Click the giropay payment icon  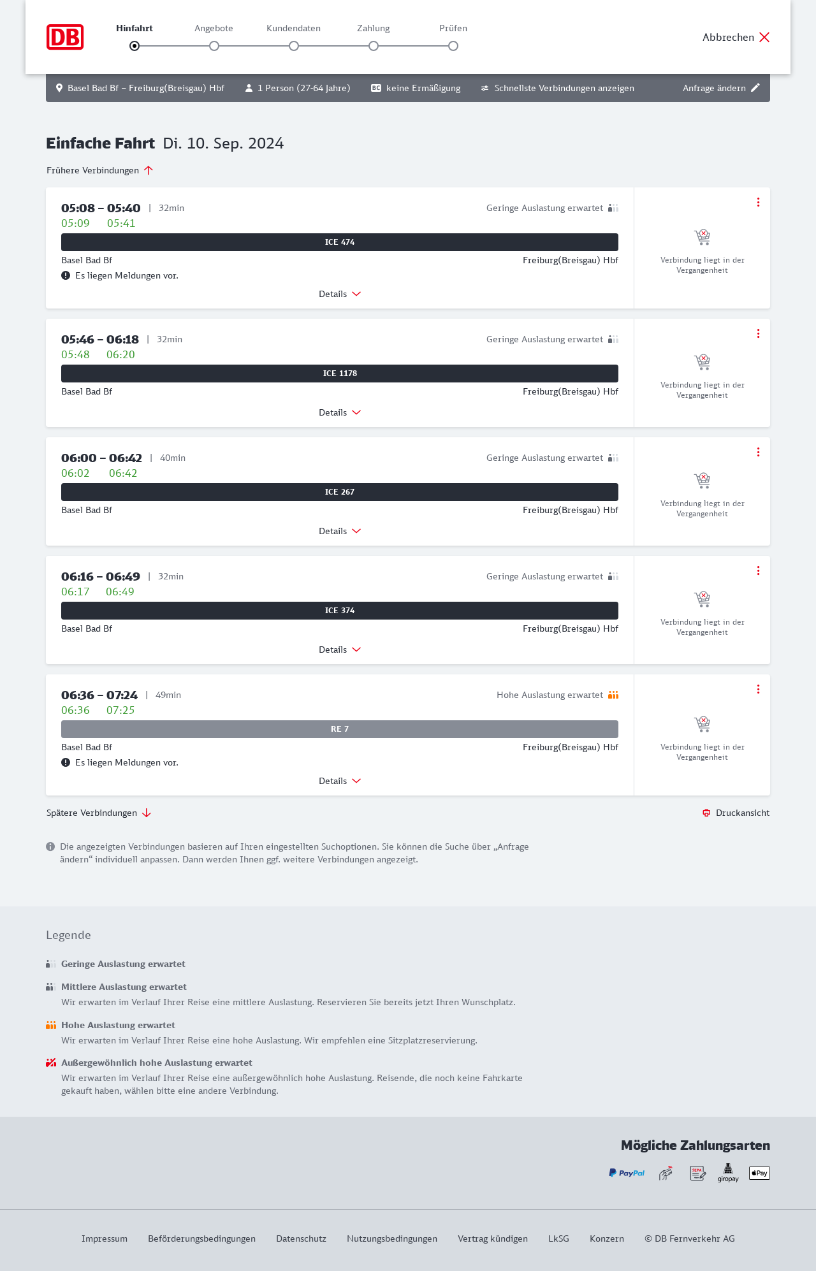pos(728,1173)
